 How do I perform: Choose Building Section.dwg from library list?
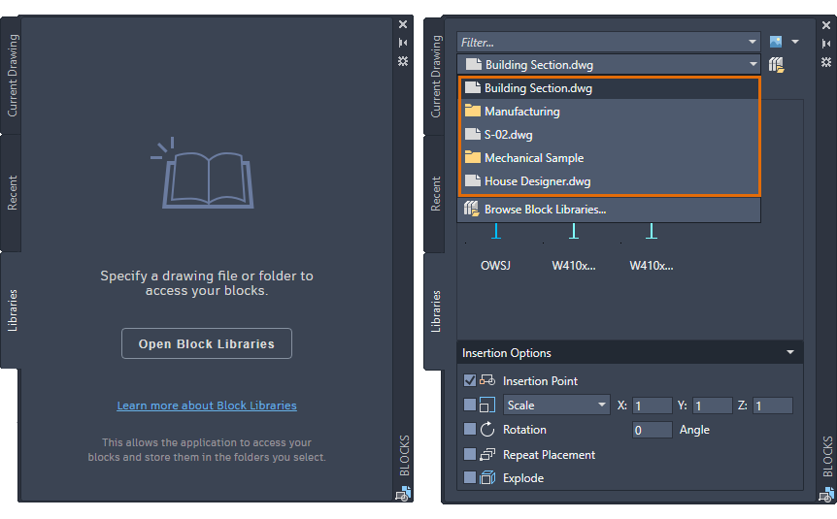(609, 88)
